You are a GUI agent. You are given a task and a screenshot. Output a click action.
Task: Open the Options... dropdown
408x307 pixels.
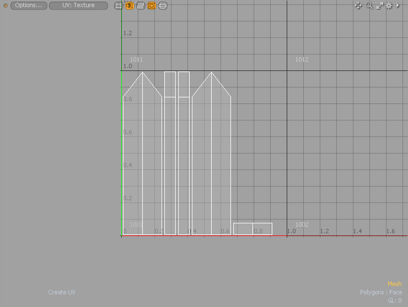pyautogui.click(x=29, y=6)
